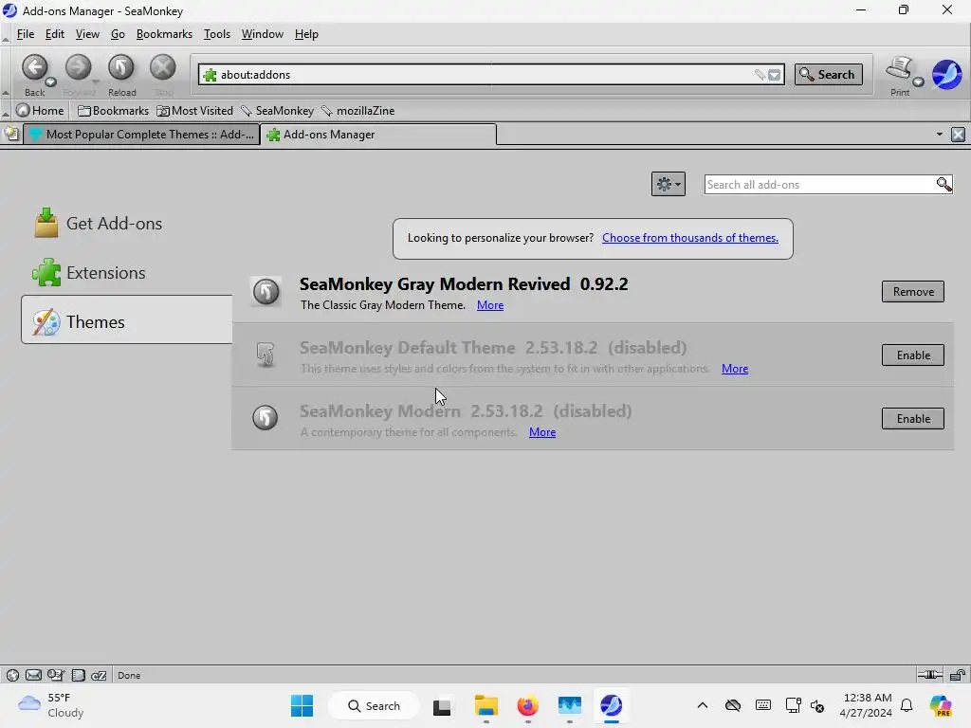Open the Edit menu

[54, 34]
